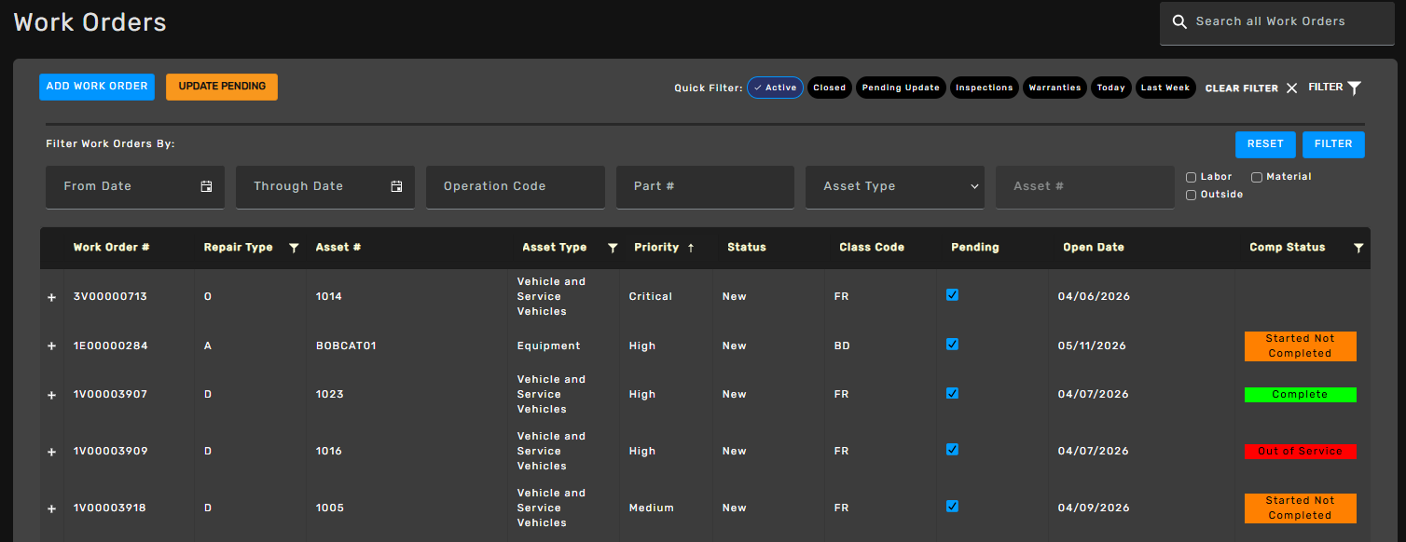Click the Open Date column header
The image size is (1406, 542).
point(1094,248)
